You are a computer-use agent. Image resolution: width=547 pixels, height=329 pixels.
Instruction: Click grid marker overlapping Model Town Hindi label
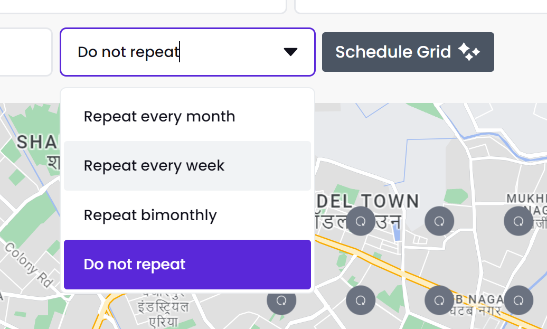[361, 221]
